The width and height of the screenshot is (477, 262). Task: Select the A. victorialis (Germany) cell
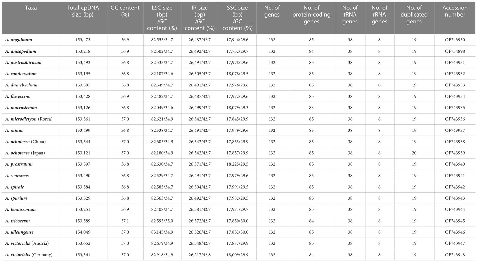29,254
